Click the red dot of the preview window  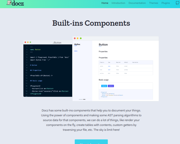click(75, 38)
